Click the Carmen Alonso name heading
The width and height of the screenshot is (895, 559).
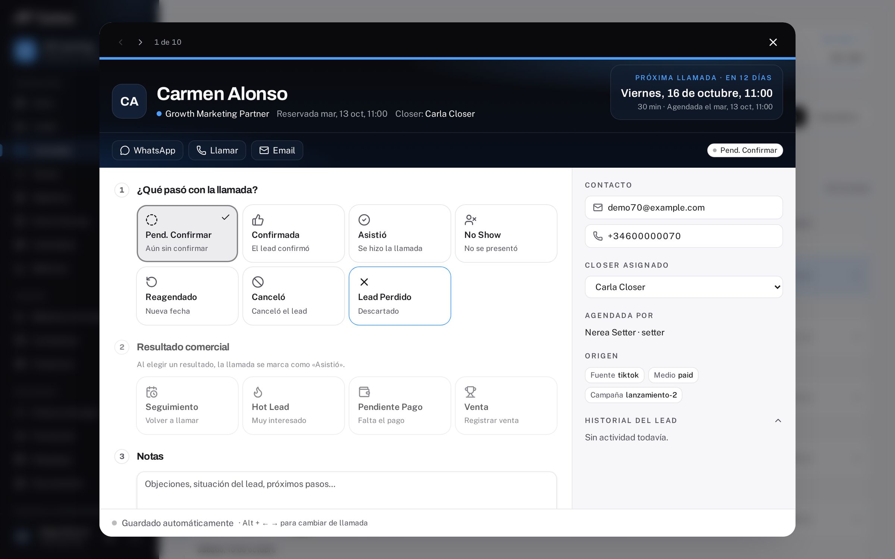point(222,94)
